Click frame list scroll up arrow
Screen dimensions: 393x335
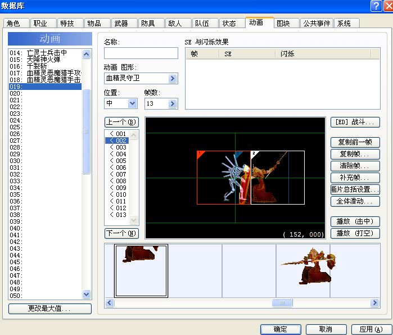click(x=134, y=135)
